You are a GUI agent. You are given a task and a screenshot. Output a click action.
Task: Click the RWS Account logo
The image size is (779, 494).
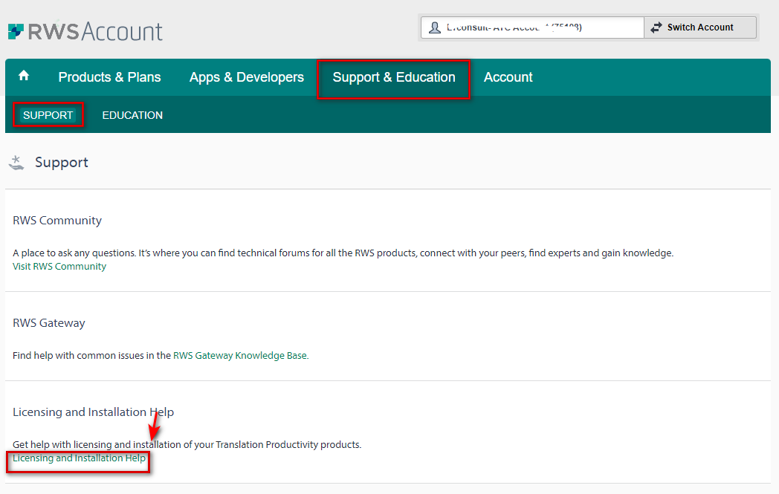[84, 31]
